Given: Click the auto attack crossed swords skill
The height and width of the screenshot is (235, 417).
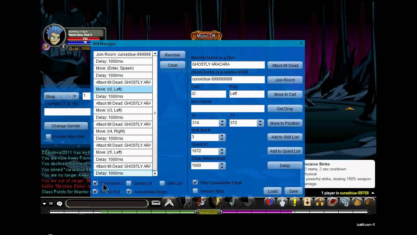Looking at the screenshot, I should pos(169,203).
